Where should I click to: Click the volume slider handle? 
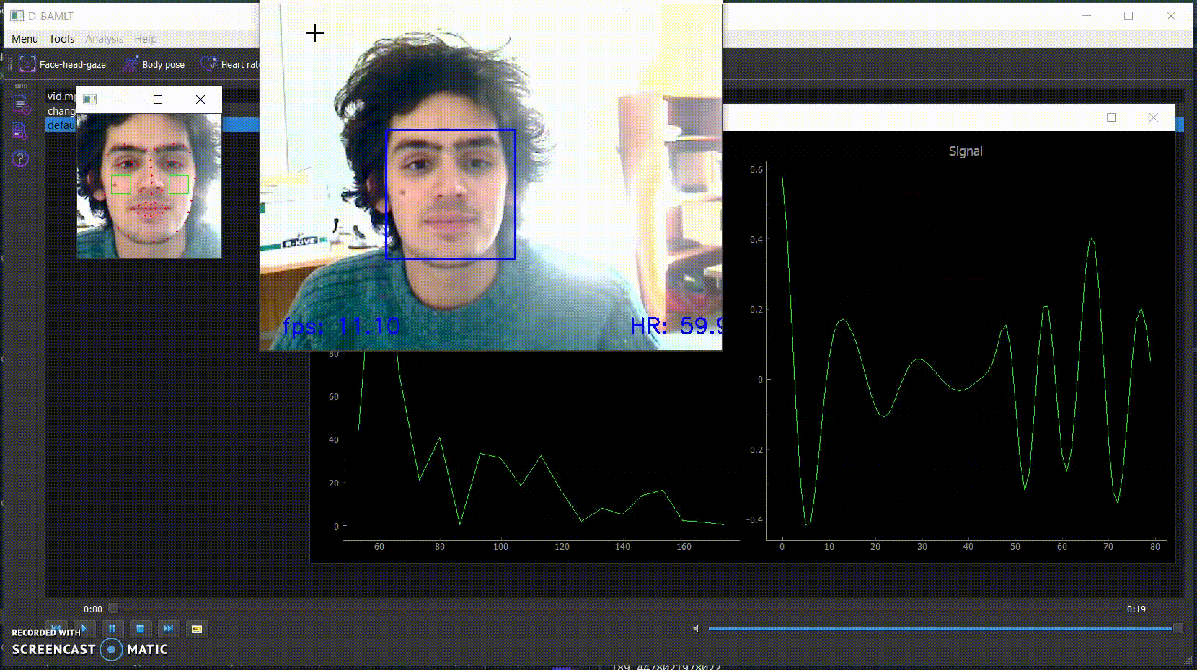click(x=1178, y=629)
